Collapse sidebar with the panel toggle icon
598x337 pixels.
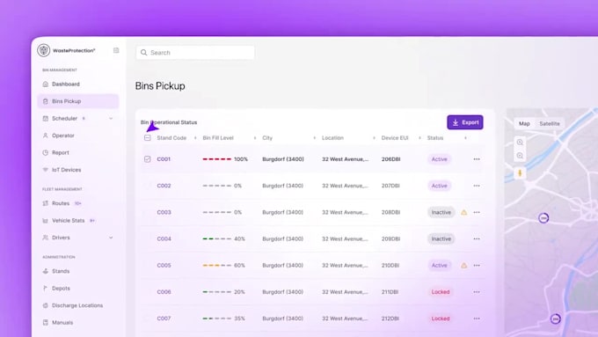tap(116, 50)
